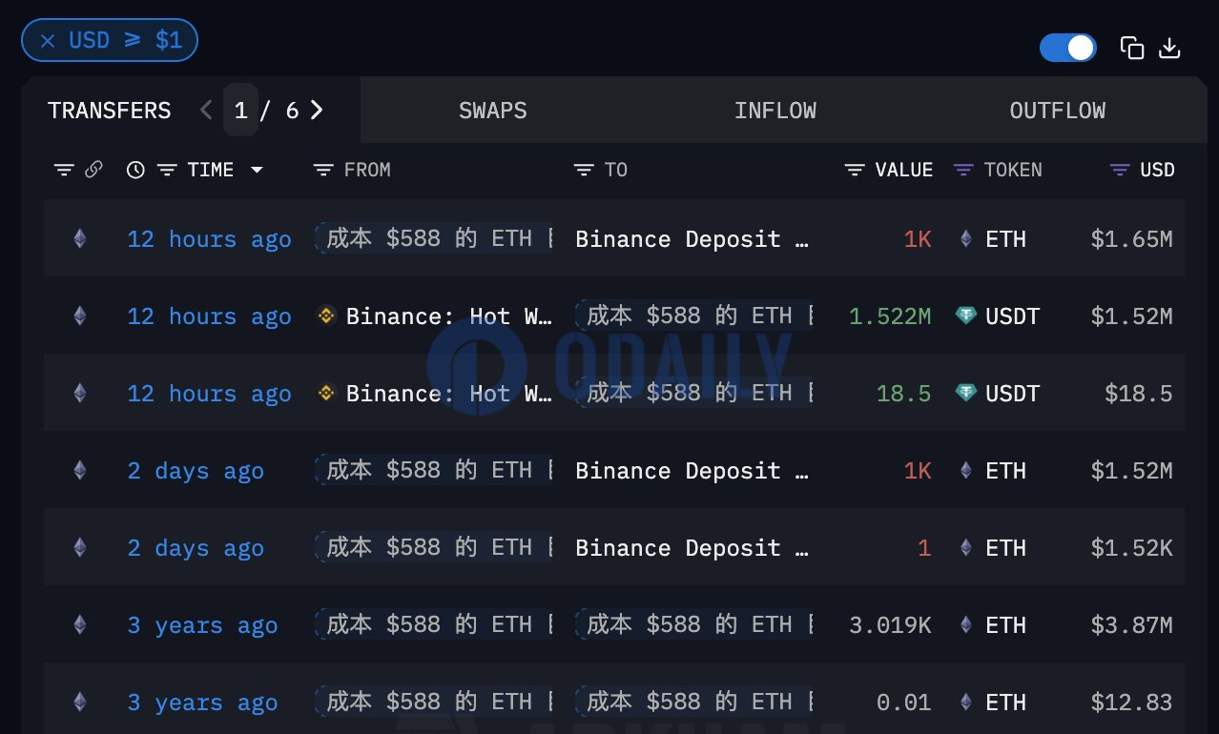Open the 成本 $588 recipient in the 1.522M USDT row
The height and width of the screenshot is (734, 1219).
694,316
